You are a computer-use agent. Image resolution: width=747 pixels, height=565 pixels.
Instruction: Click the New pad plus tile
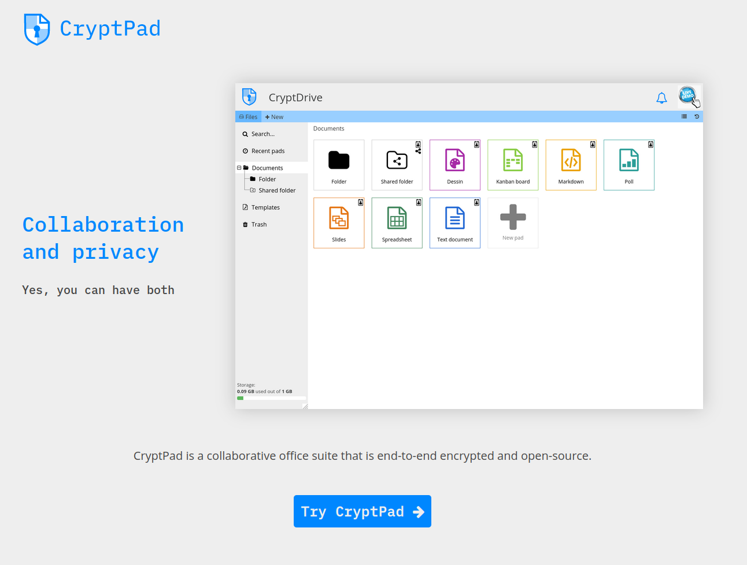(x=513, y=223)
